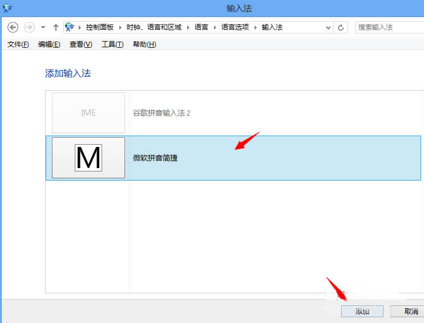Click the Forward navigation arrow
This screenshot has width=424, height=323.
[x=29, y=27]
